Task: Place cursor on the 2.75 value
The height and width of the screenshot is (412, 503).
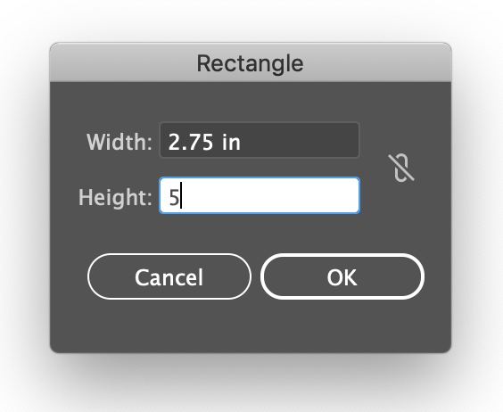Action: pyautogui.click(x=191, y=142)
